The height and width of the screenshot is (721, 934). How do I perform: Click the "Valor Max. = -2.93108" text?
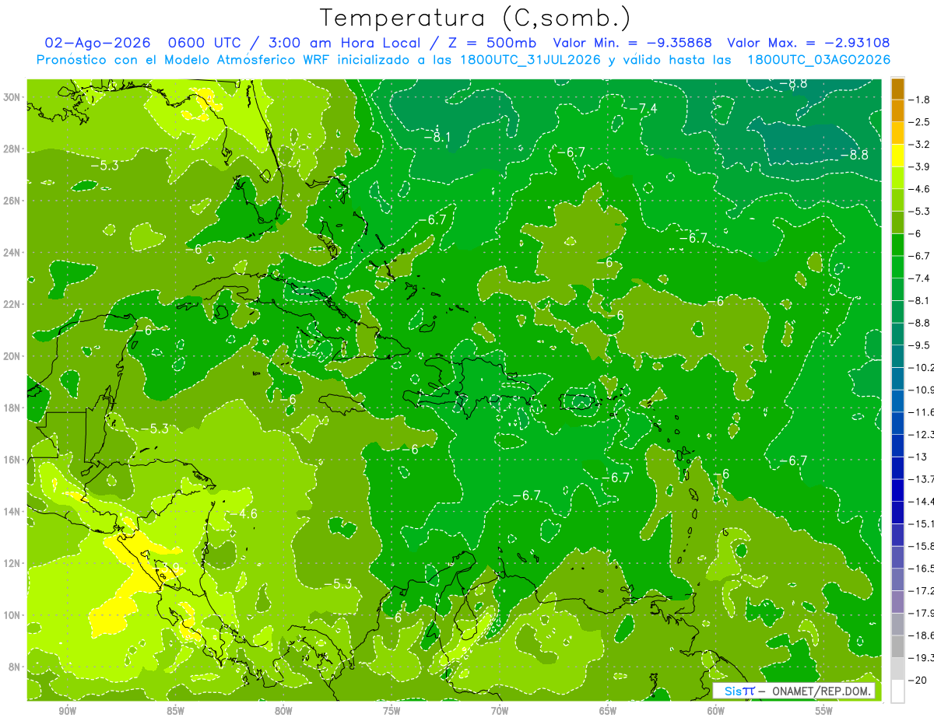click(x=808, y=43)
